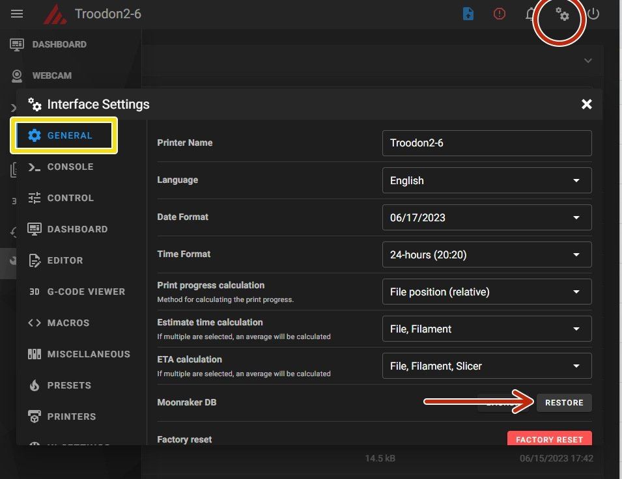The height and width of the screenshot is (479, 622).
Task: Open the hamburger navigation menu
Action: coord(17,14)
